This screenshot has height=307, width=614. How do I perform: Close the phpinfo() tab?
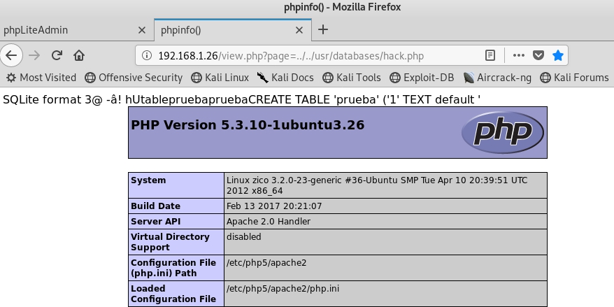click(299, 30)
